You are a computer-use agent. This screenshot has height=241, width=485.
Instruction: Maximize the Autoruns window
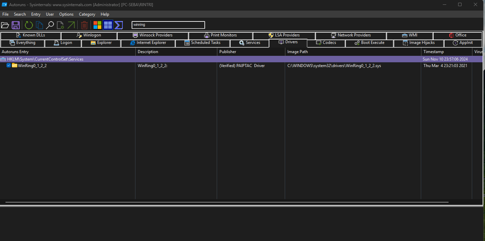coord(460,4)
